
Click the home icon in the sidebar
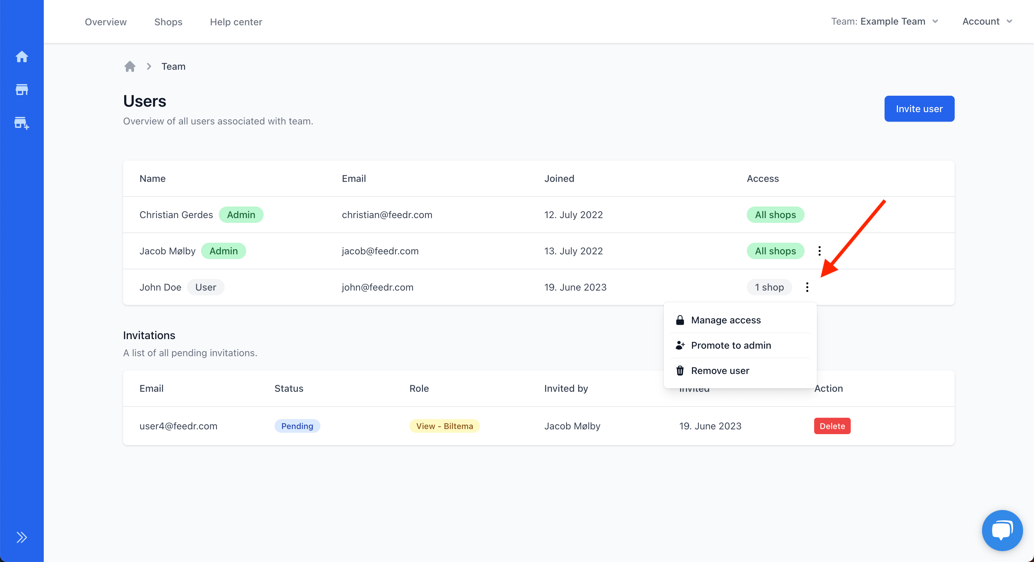[x=22, y=57]
